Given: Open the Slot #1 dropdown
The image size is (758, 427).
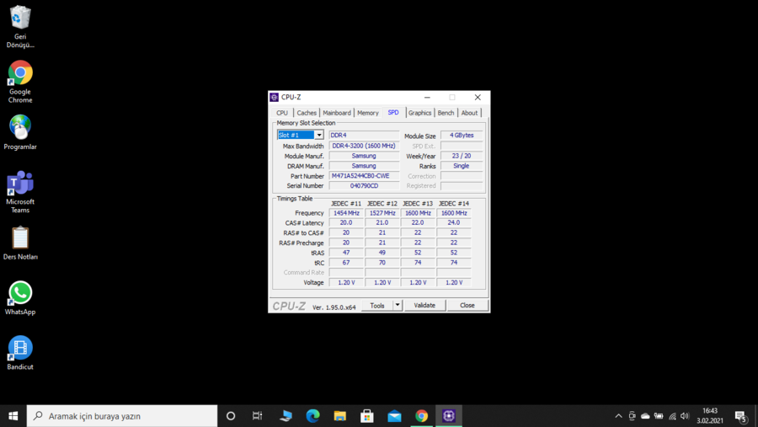Looking at the screenshot, I should click(319, 135).
